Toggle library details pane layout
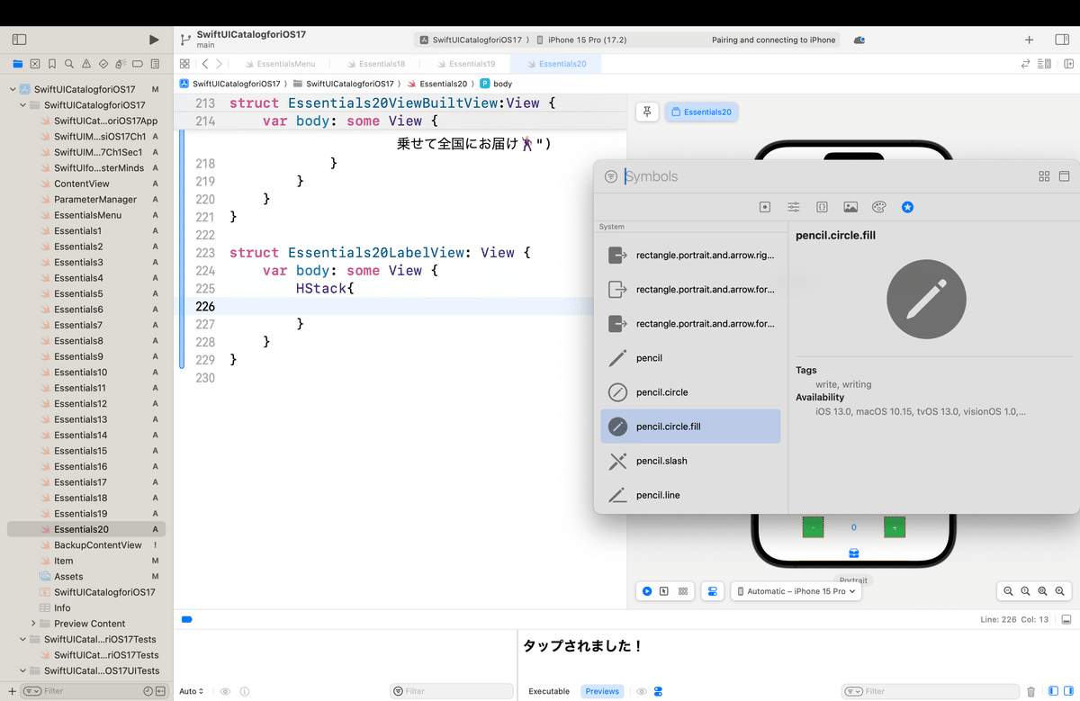Image resolution: width=1080 pixels, height=701 pixels. tap(1063, 176)
